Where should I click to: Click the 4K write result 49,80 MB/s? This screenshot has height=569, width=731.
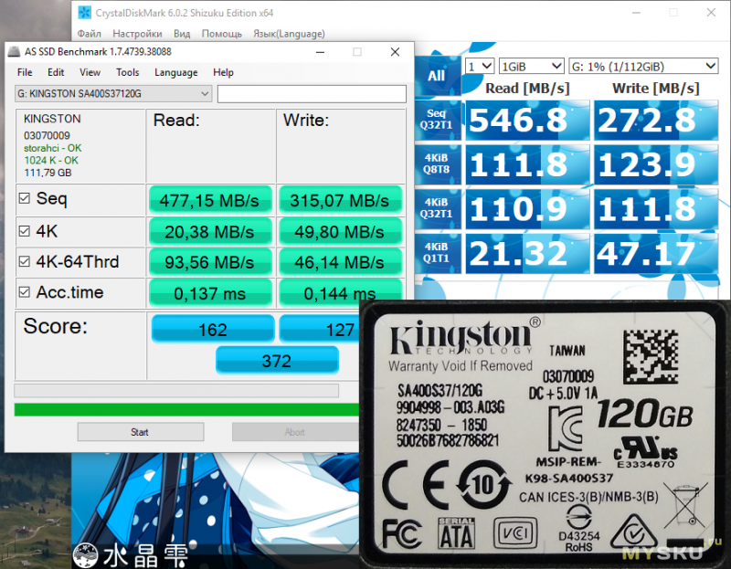pos(340,232)
